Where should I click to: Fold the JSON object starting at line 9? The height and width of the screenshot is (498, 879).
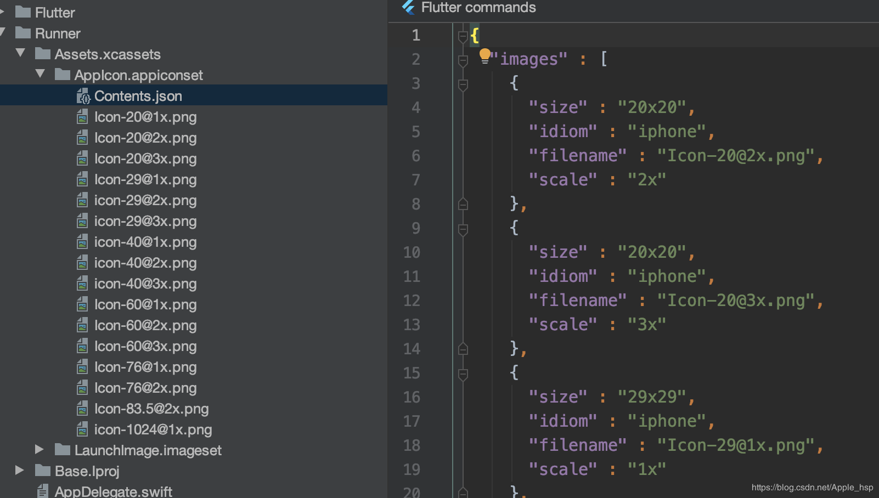(x=463, y=229)
